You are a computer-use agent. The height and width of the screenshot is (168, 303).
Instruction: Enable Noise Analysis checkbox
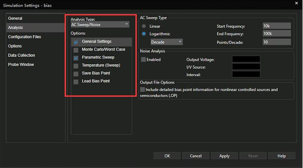[143, 59]
